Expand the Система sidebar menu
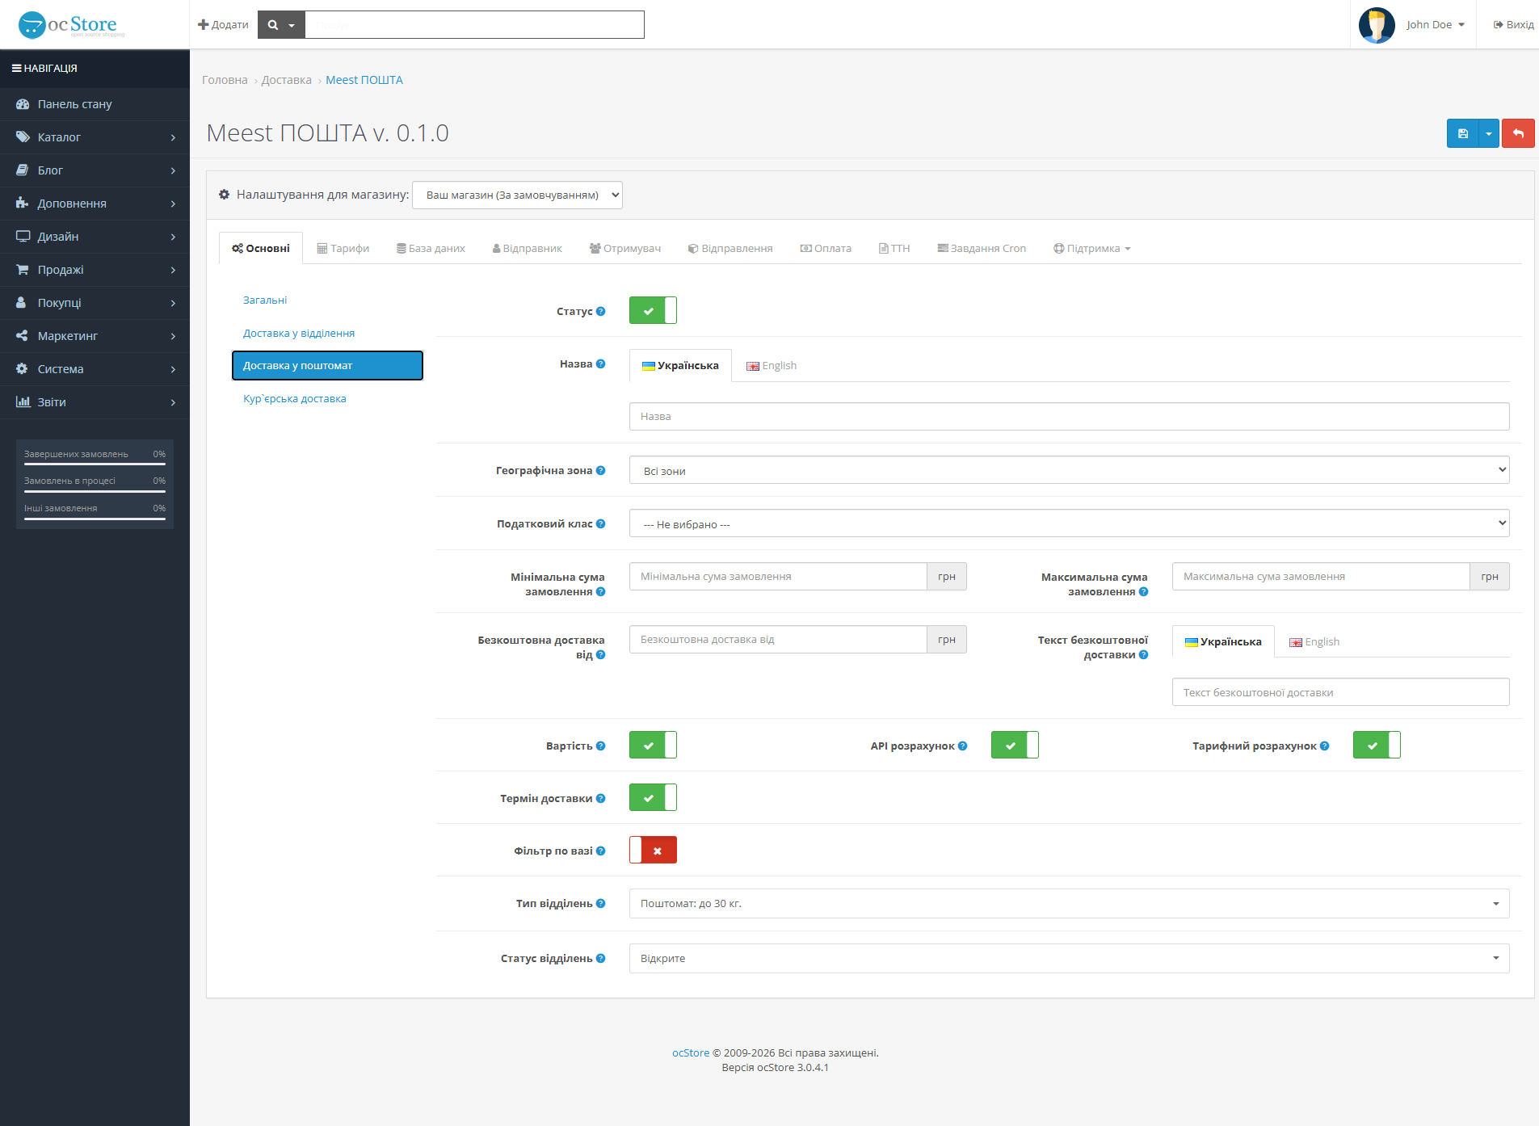 coord(95,369)
